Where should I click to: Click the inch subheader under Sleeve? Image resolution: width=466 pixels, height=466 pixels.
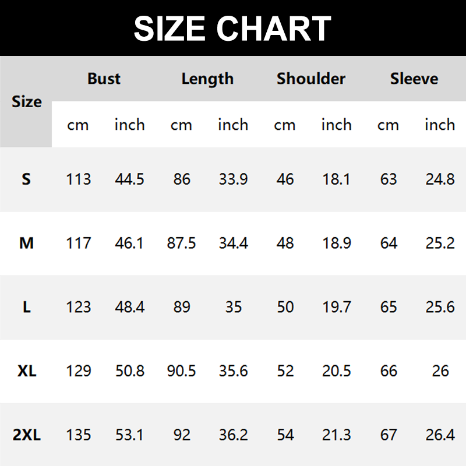coord(440,125)
